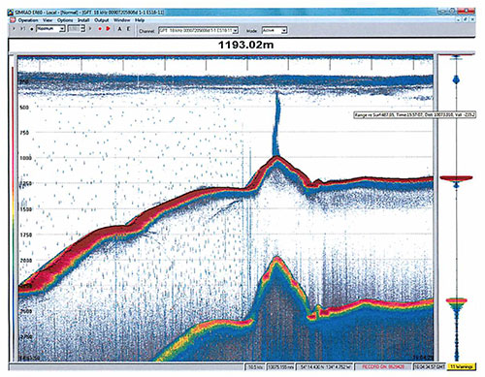
Task: Click the 750 depth scale label
Action: point(24,133)
